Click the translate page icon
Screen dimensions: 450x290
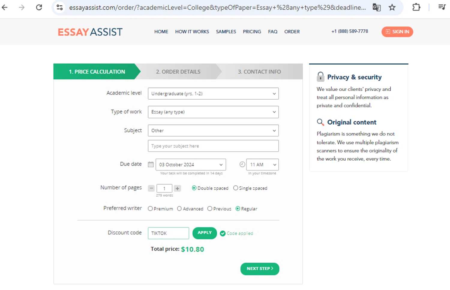[376, 7]
